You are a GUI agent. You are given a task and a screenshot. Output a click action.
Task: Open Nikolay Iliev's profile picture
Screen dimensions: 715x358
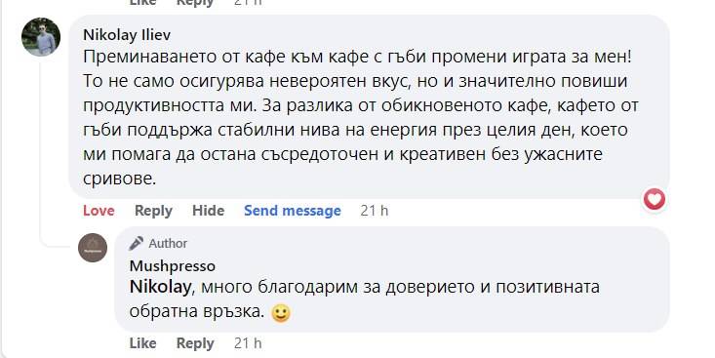point(41,37)
